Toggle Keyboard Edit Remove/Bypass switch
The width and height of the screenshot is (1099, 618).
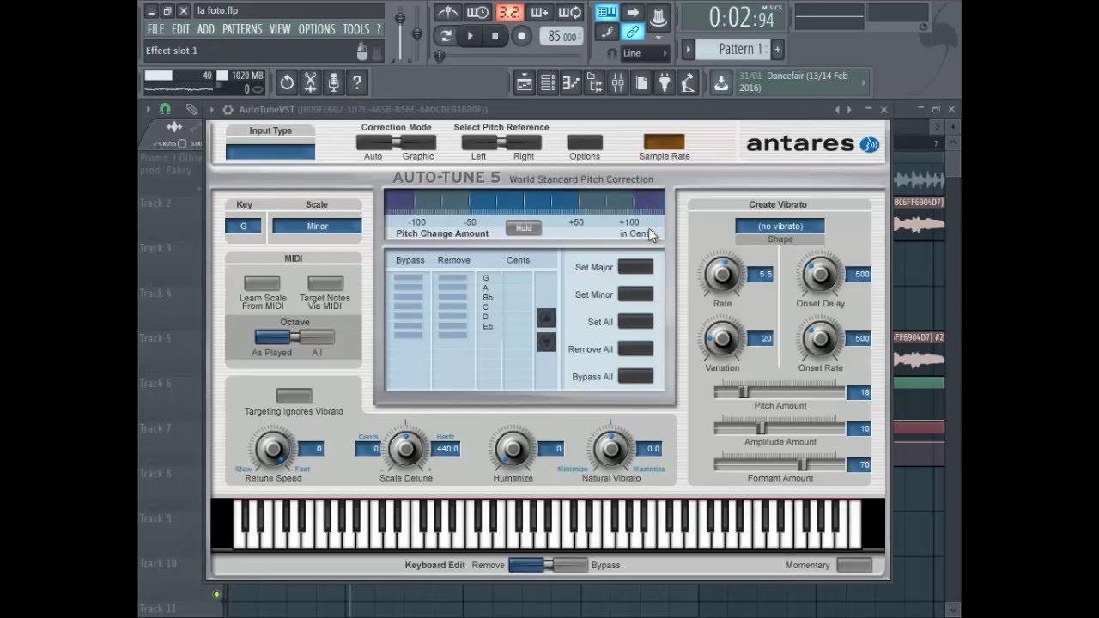tap(548, 565)
